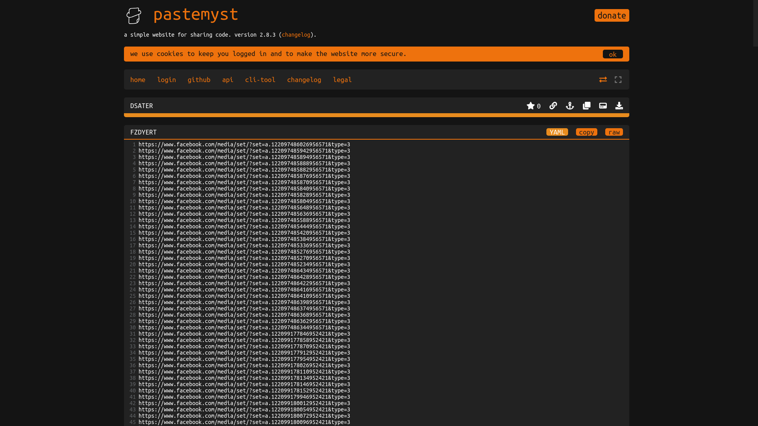Viewport: 758px width, 426px height.
Task: Click the URL on line 20
Action: pyautogui.click(x=244, y=264)
